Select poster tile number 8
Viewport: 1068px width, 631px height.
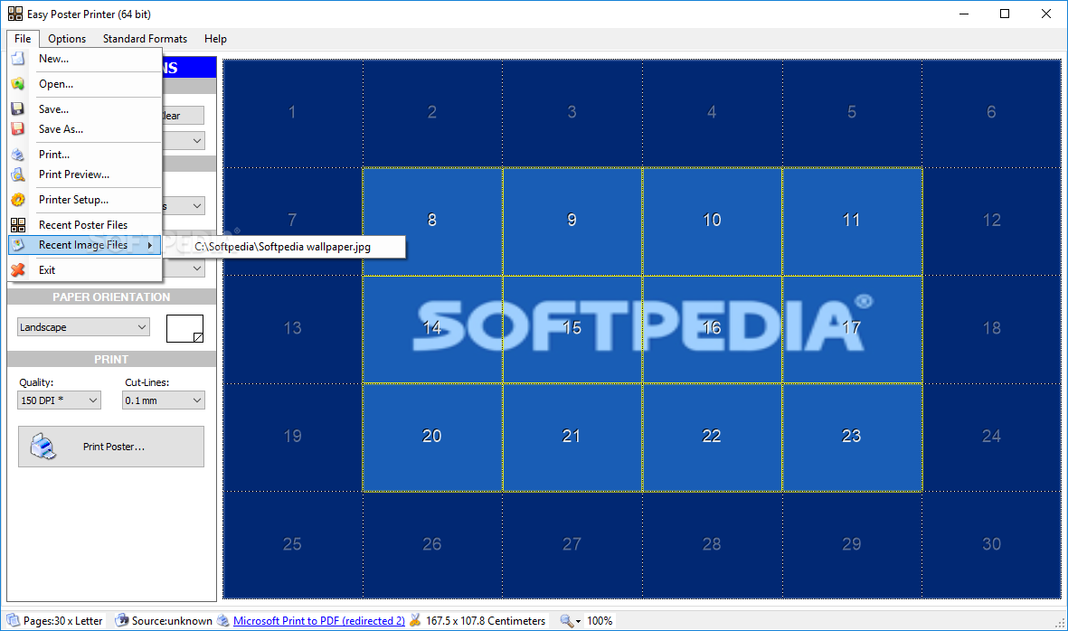[x=432, y=221]
